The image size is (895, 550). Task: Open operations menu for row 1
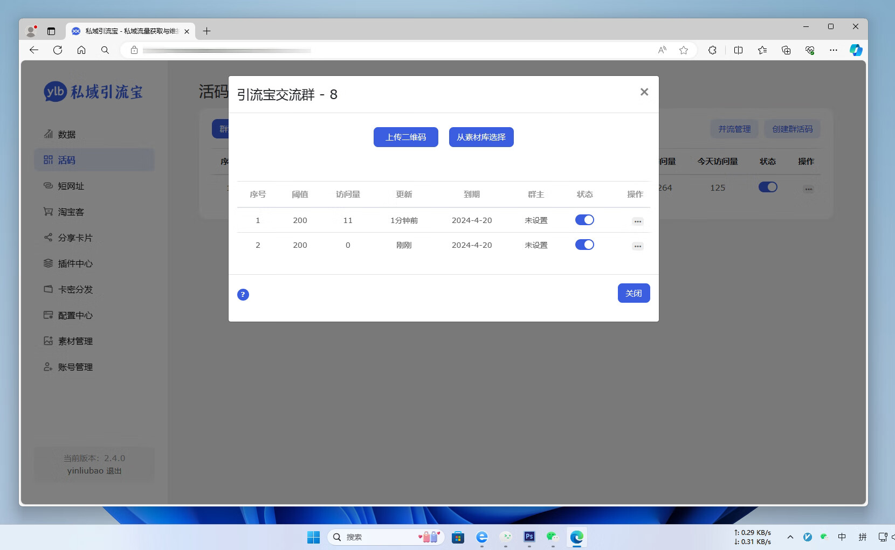638,221
